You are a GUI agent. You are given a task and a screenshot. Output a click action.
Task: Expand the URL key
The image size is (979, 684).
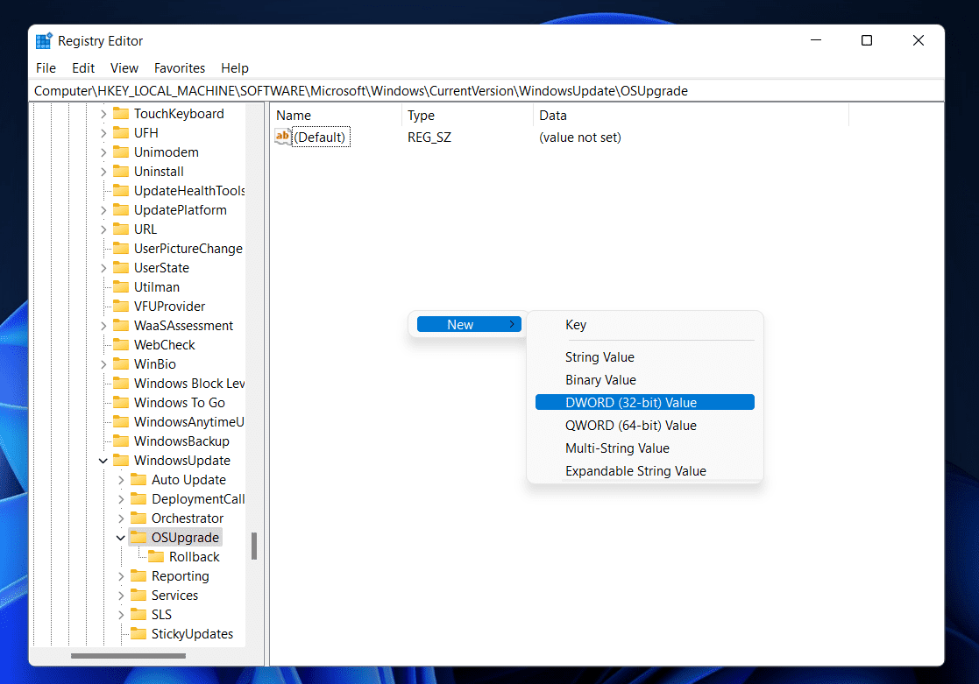tap(103, 230)
